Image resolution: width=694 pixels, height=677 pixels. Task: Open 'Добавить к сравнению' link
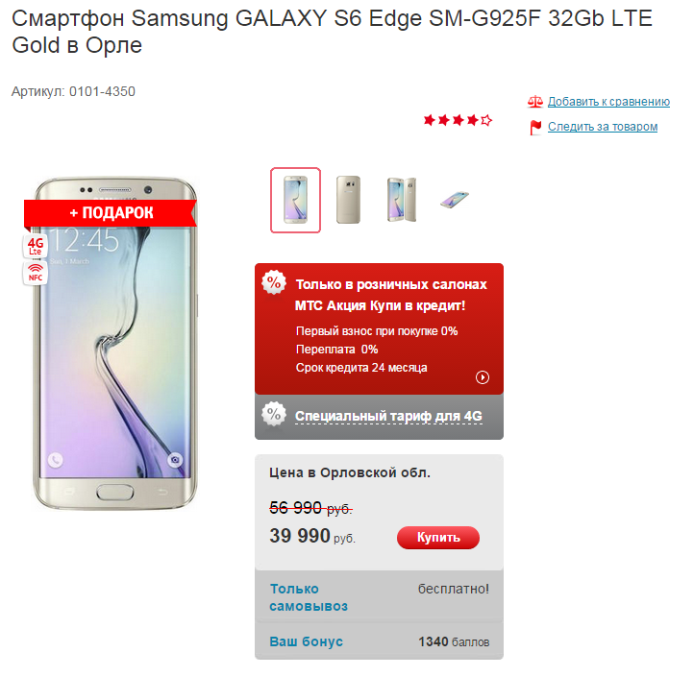[608, 102]
